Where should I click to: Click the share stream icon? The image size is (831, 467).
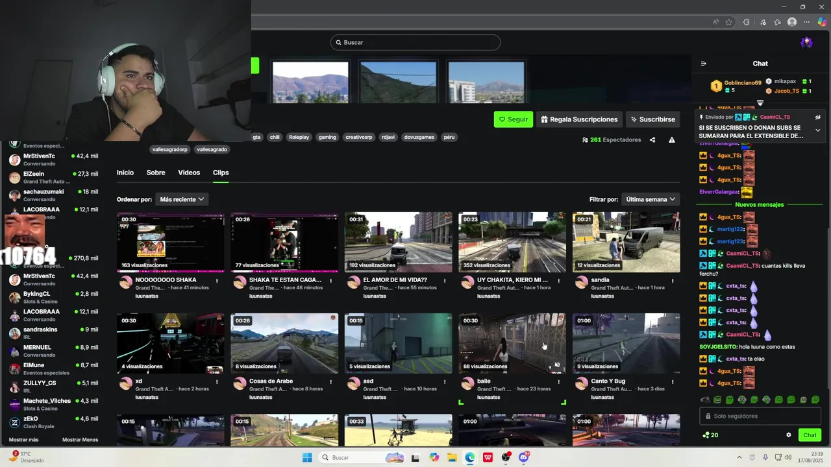coord(652,140)
